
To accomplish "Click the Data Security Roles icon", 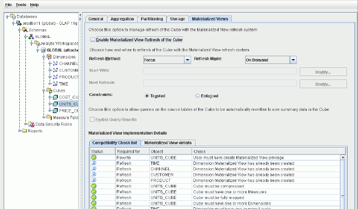I will (x=31, y=124).
